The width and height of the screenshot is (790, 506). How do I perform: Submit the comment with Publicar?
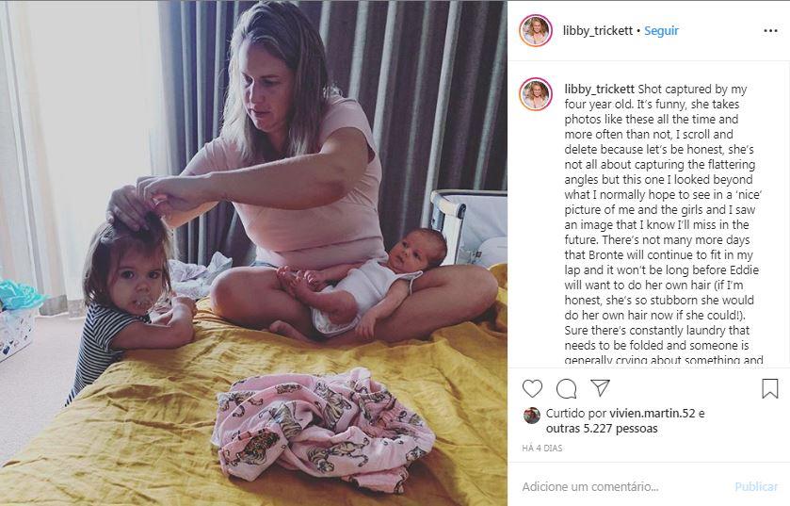click(x=756, y=487)
